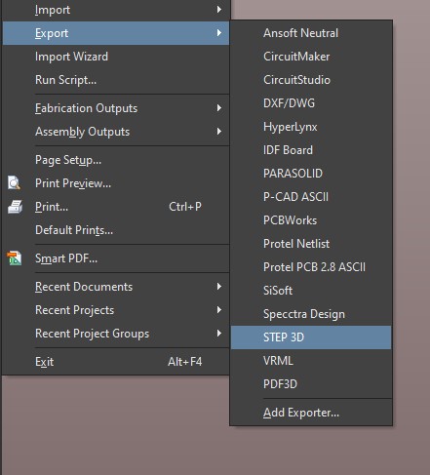The height and width of the screenshot is (475, 430).
Task: Expand the Assembly Outputs submenu arrow
Action: tap(219, 132)
